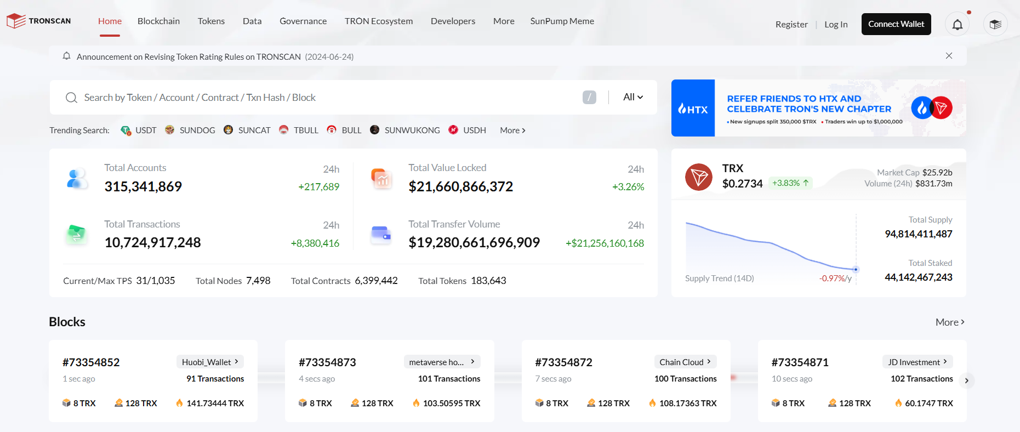Click block reward cube icon in #73354871
Image resolution: width=1020 pixels, height=432 pixels.
point(776,403)
